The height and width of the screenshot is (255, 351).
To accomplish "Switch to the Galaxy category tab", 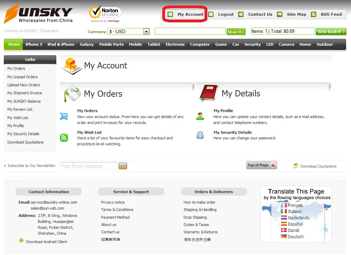I will point(86,44).
